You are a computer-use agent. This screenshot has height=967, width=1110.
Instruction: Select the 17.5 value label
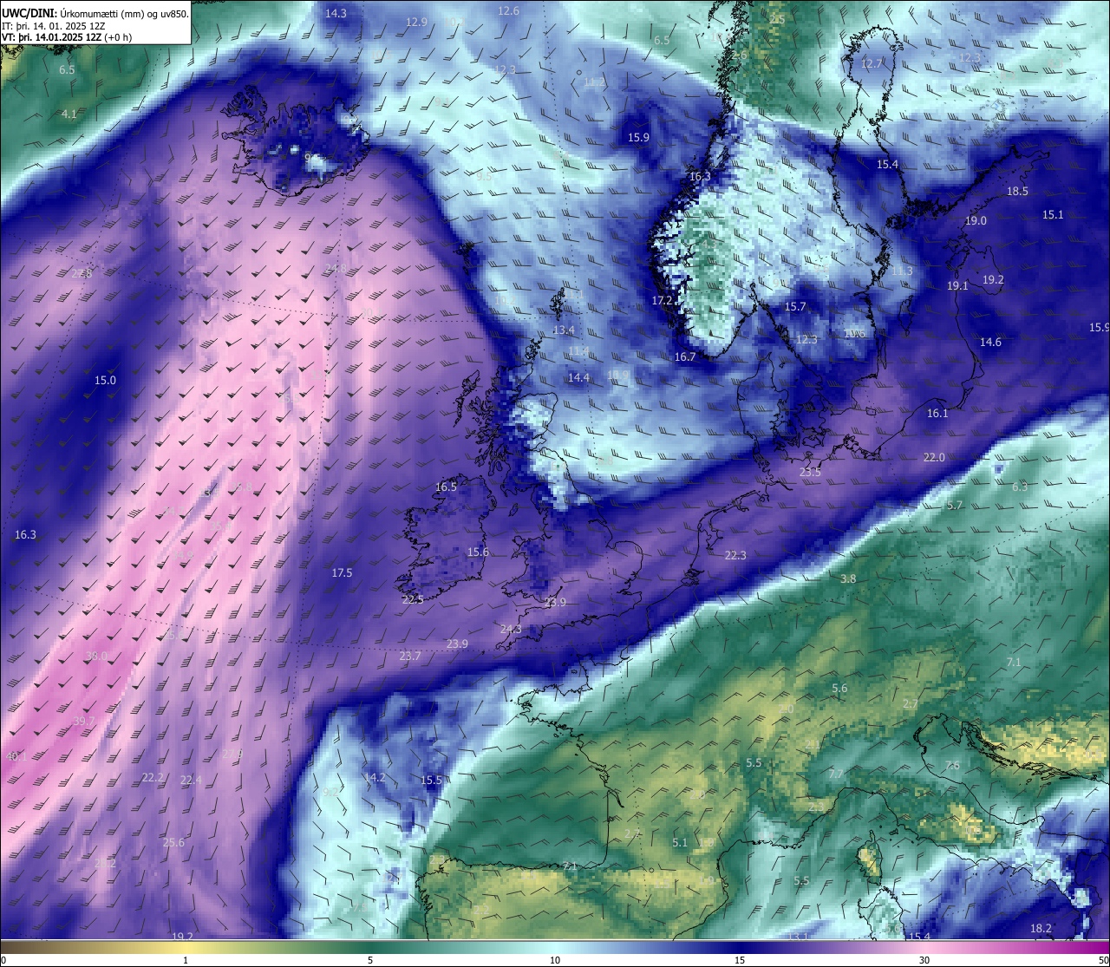[x=342, y=572]
